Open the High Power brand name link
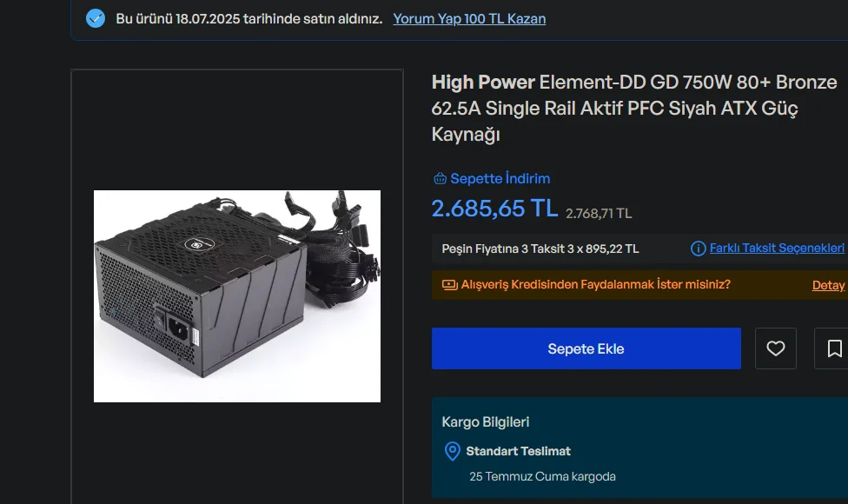 coord(483,83)
